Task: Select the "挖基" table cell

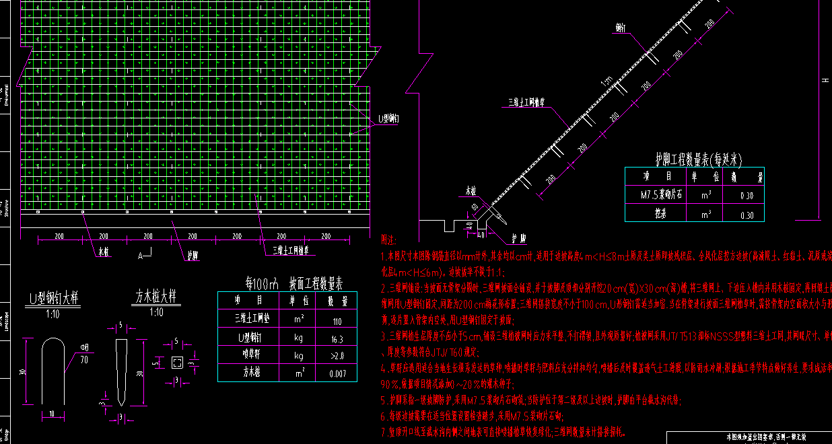Action: tap(660, 213)
